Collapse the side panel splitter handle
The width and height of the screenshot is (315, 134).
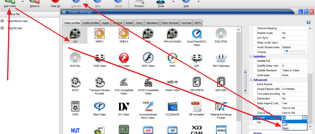pyautogui.click(x=245, y=81)
